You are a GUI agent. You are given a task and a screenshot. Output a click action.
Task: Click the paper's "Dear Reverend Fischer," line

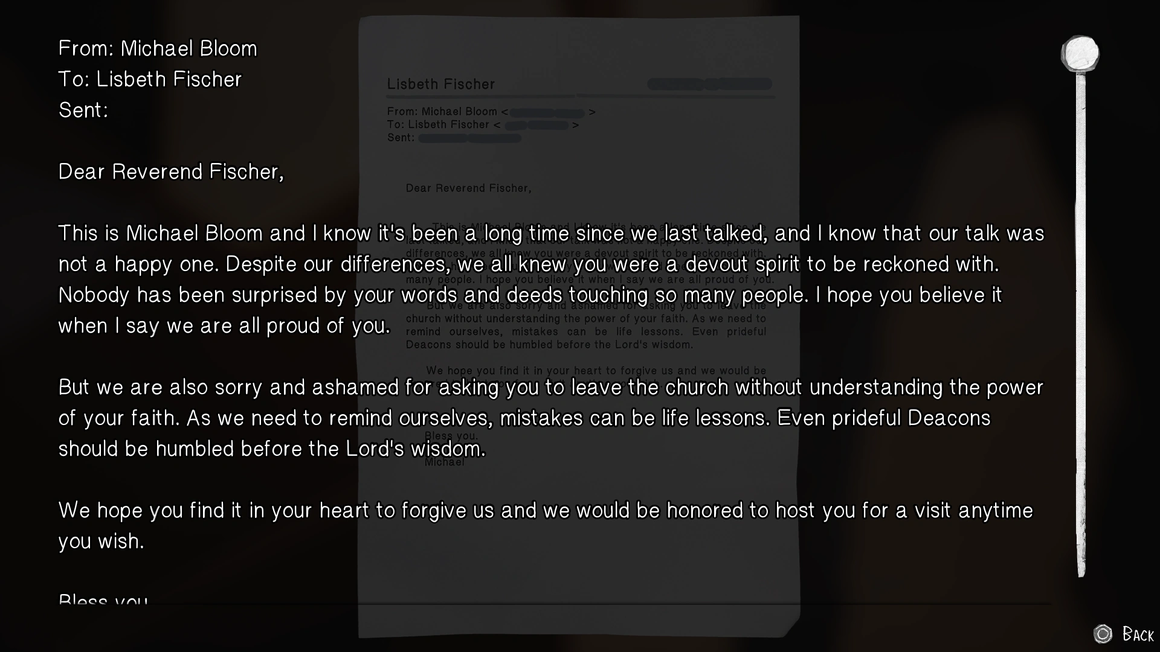point(468,188)
